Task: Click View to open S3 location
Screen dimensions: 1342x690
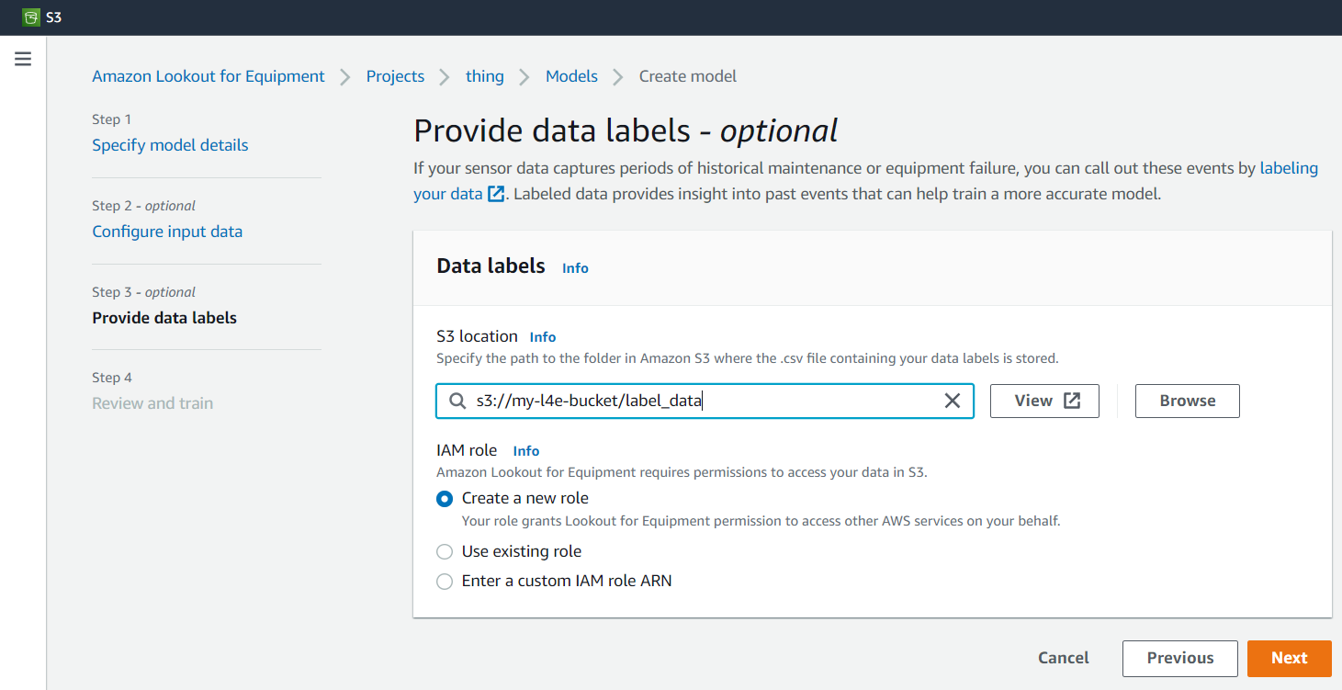Action: click(x=1044, y=401)
